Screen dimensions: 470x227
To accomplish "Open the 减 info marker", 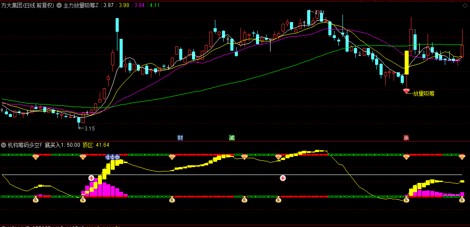I will [x=232, y=138].
